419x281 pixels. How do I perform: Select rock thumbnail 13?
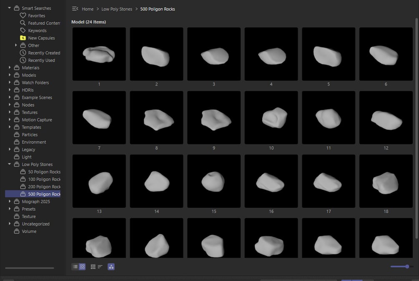click(x=99, y=181)
